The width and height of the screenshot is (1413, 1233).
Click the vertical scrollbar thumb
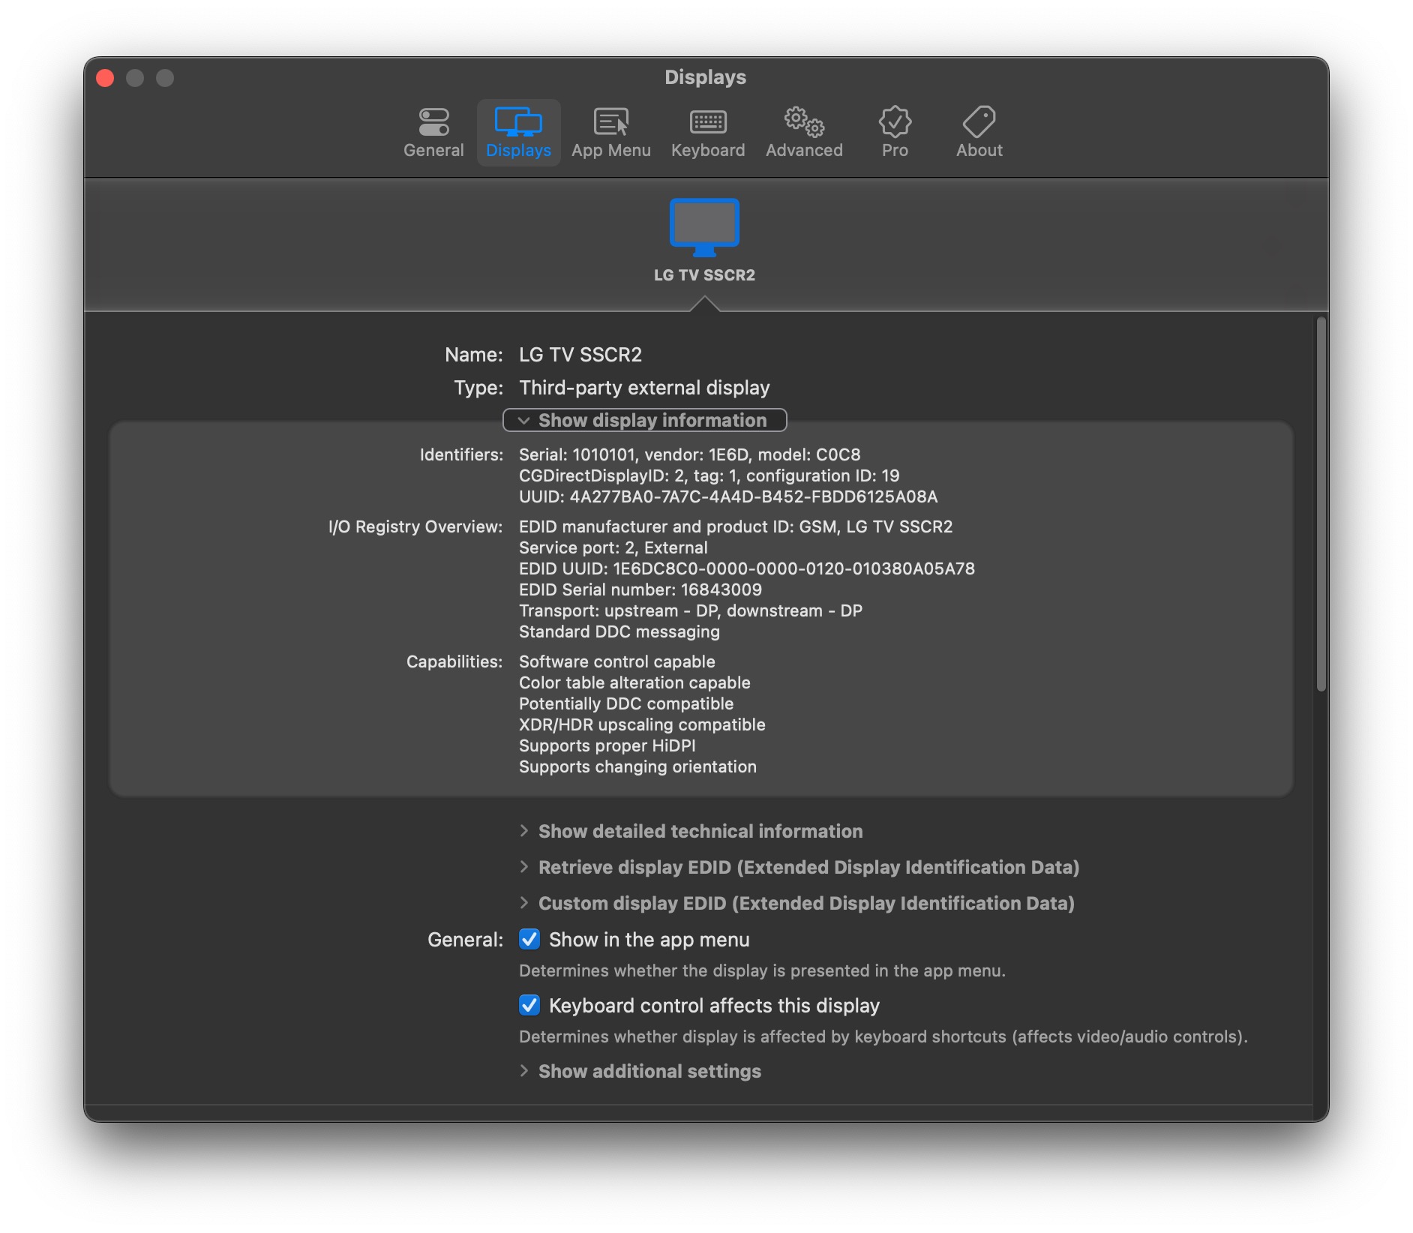pyautogui.click(x=1321, y=504)
